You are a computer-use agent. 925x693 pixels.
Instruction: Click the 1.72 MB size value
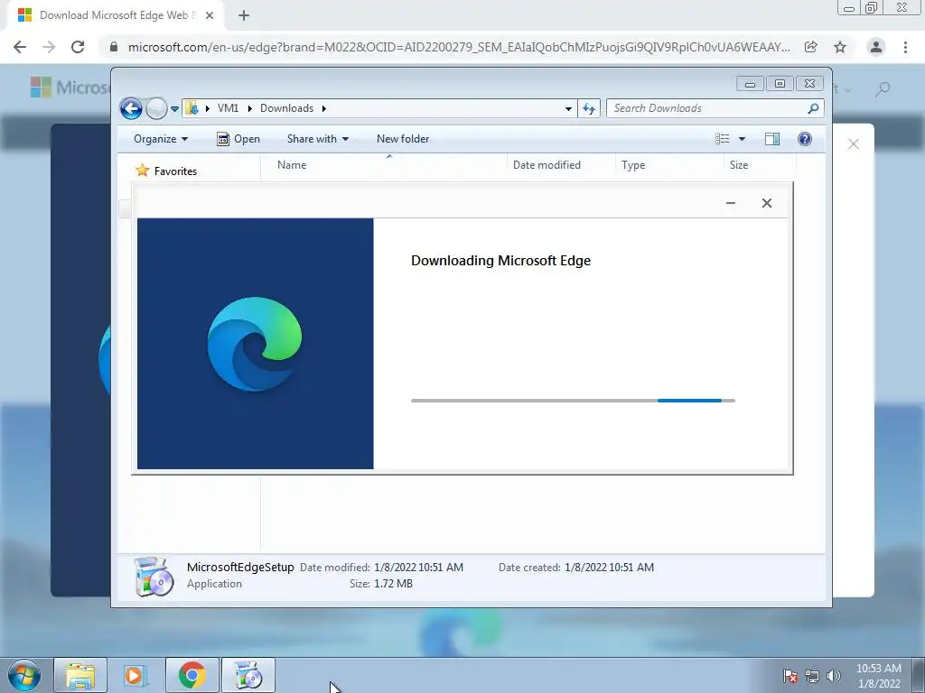click(x=393, y=584)
